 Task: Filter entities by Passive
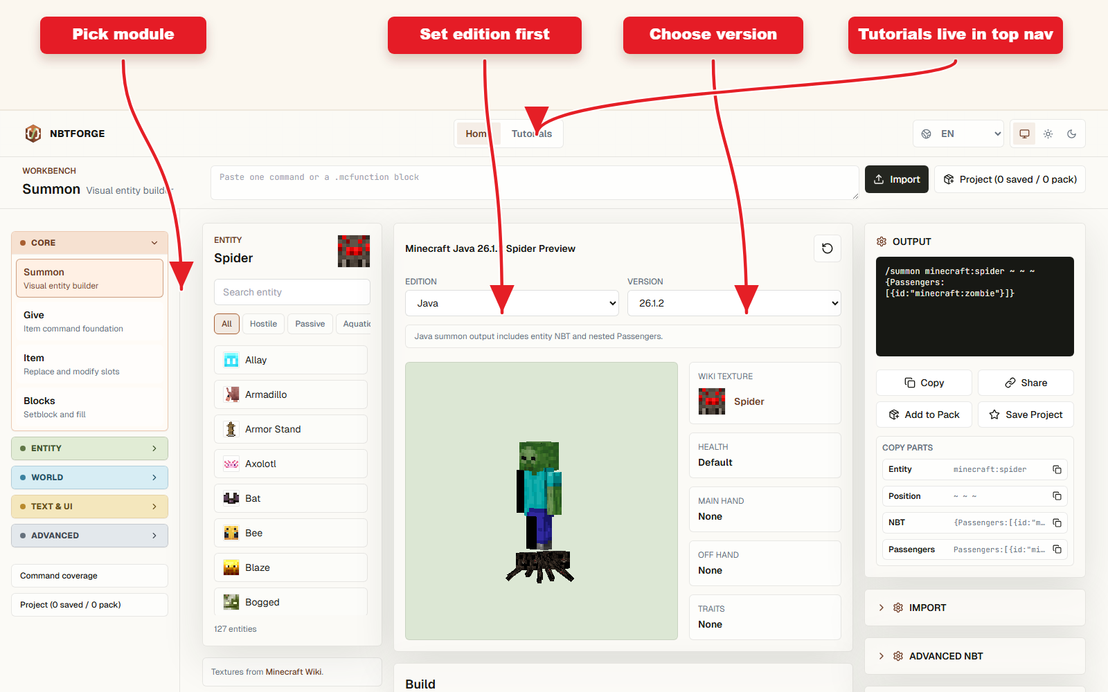pos(310,324)
